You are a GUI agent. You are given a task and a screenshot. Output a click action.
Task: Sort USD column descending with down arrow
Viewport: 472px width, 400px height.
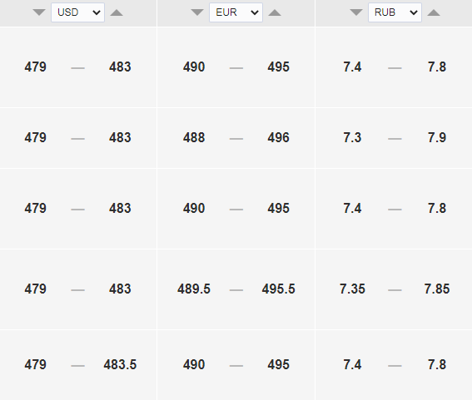coord(39,12)
